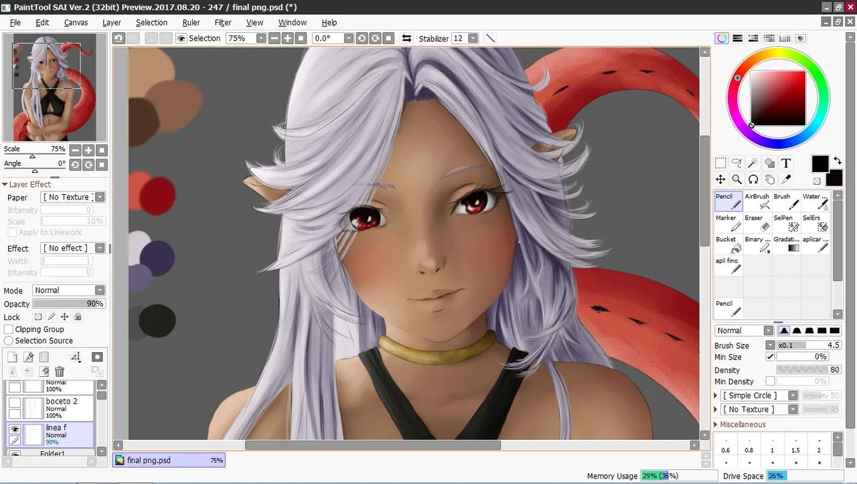Screen dimensions: 857x484
Task: Select the Marker tool
Action: click(728, 223)
